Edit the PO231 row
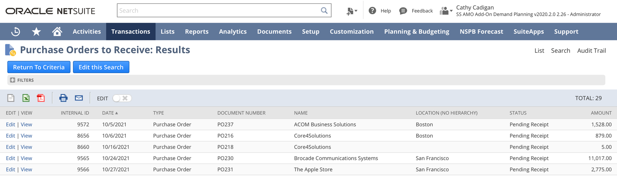This screenshot has width=617, height=176. 10,169
